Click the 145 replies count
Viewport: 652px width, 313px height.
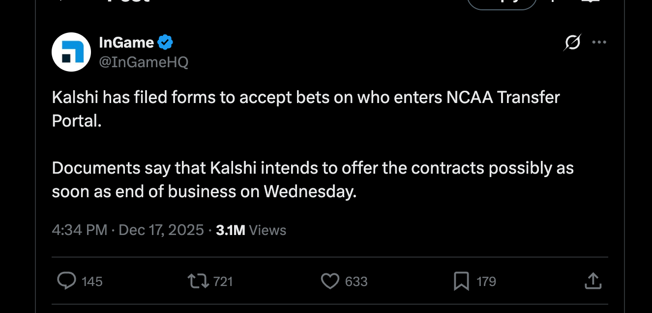92,282
